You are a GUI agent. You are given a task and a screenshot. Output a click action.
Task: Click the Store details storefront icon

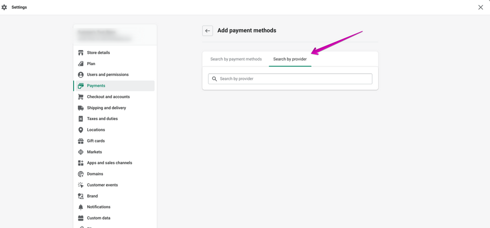tap(81, 52)
